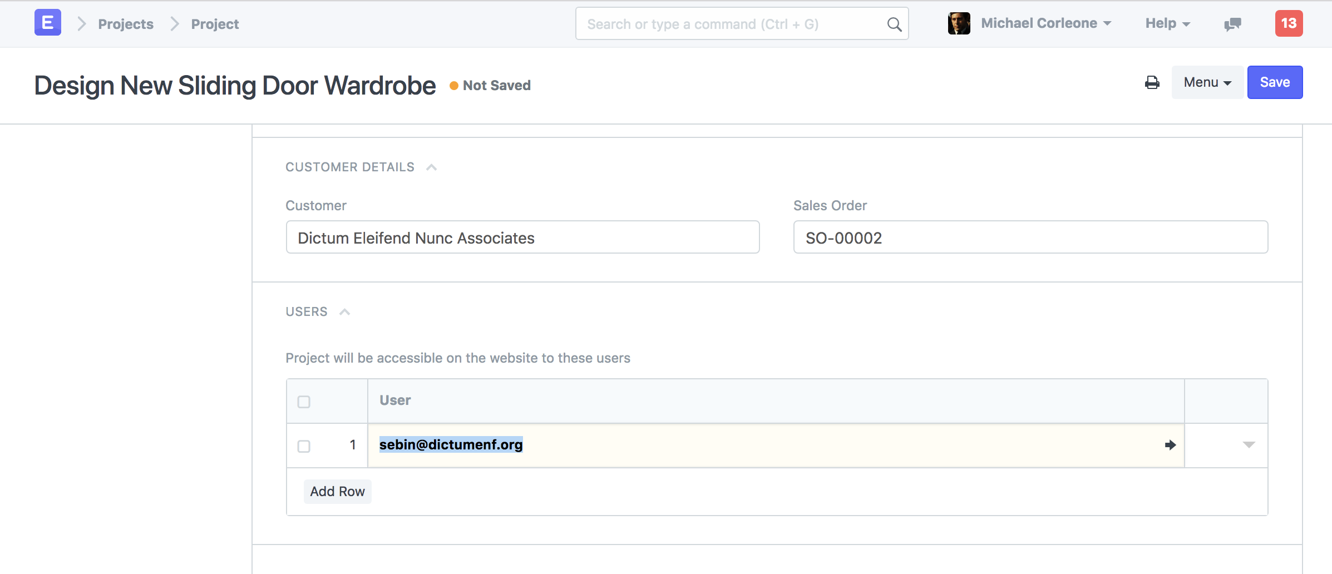1332x574 pixels.
Task: Click the arrow link icon in user row
Action: point(1170,445)
